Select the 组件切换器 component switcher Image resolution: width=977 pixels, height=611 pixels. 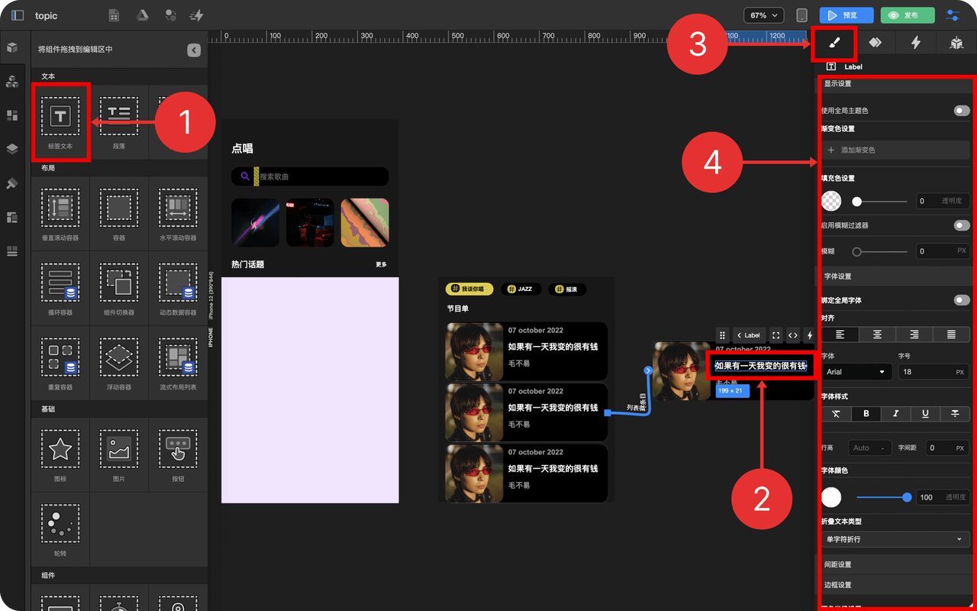(119, 288)
